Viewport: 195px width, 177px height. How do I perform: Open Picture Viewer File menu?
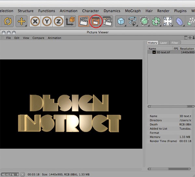click(x=8, y=38)
